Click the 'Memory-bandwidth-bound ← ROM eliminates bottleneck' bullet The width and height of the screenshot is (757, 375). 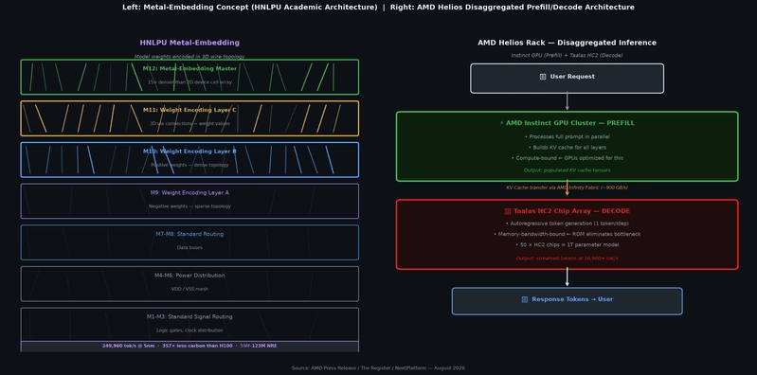point(567,234)
